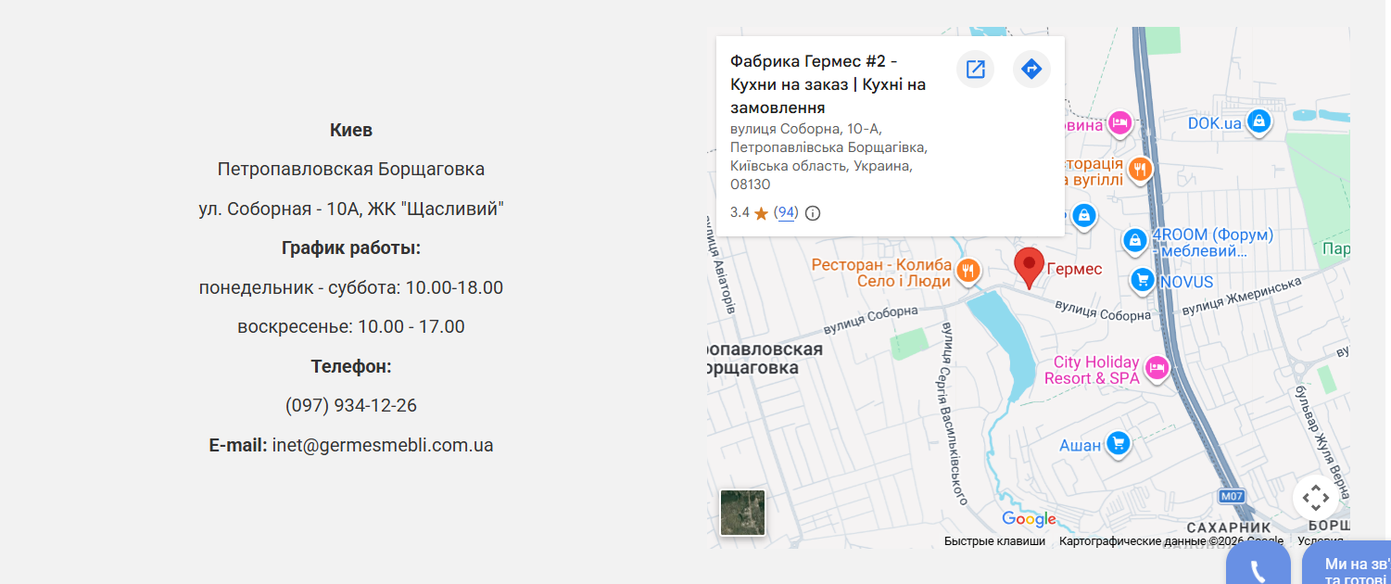Click the 4ROOM shopping bag icon
The height and width of the screenshot is (584, 1391).
click(1134, 241)
